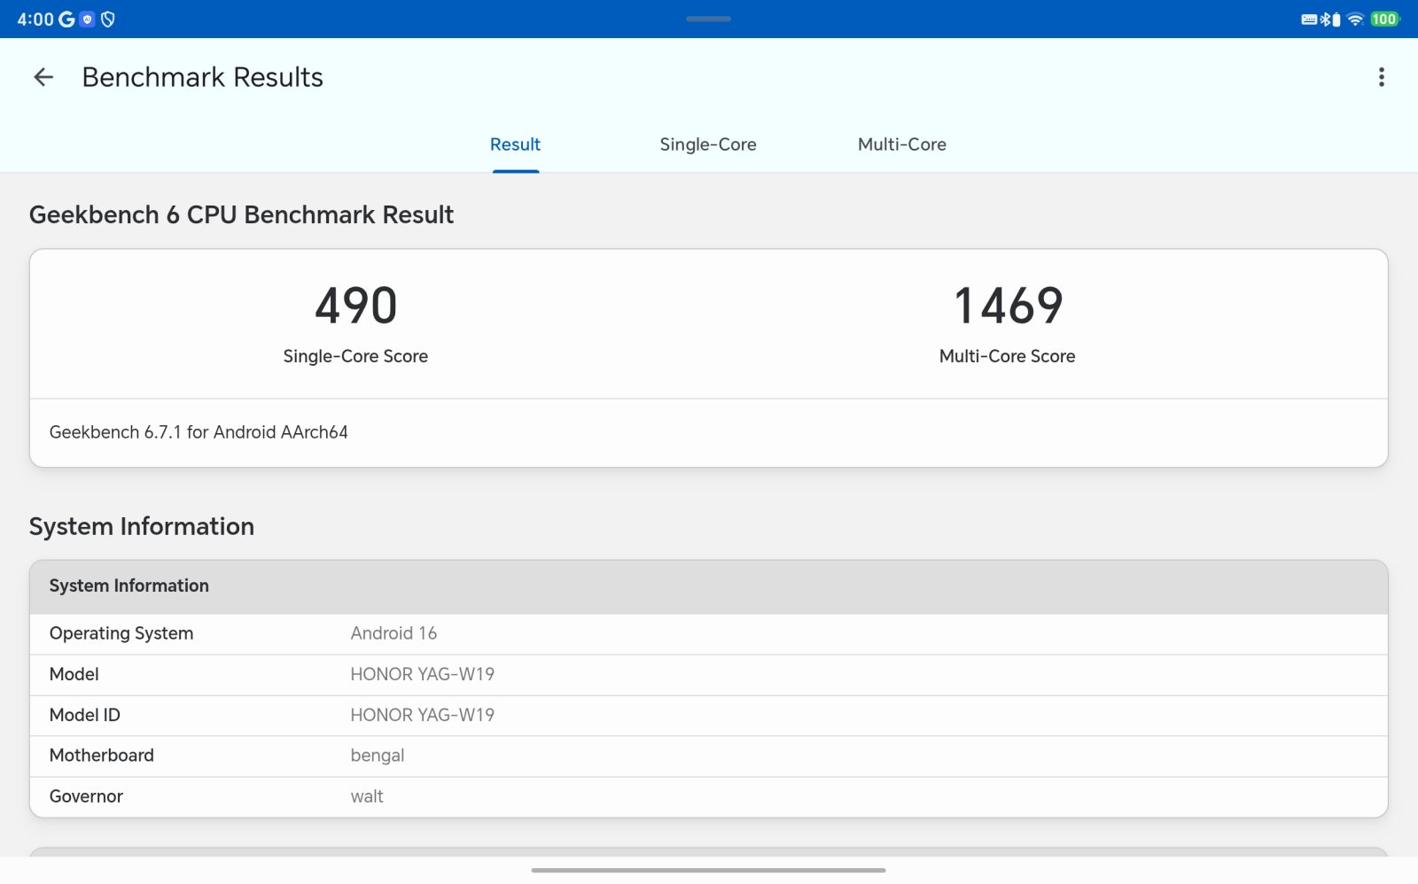The height and width of the screenshot is (884, 1418).
Task: Tap the Google G status icon
Action: point(66,19)
